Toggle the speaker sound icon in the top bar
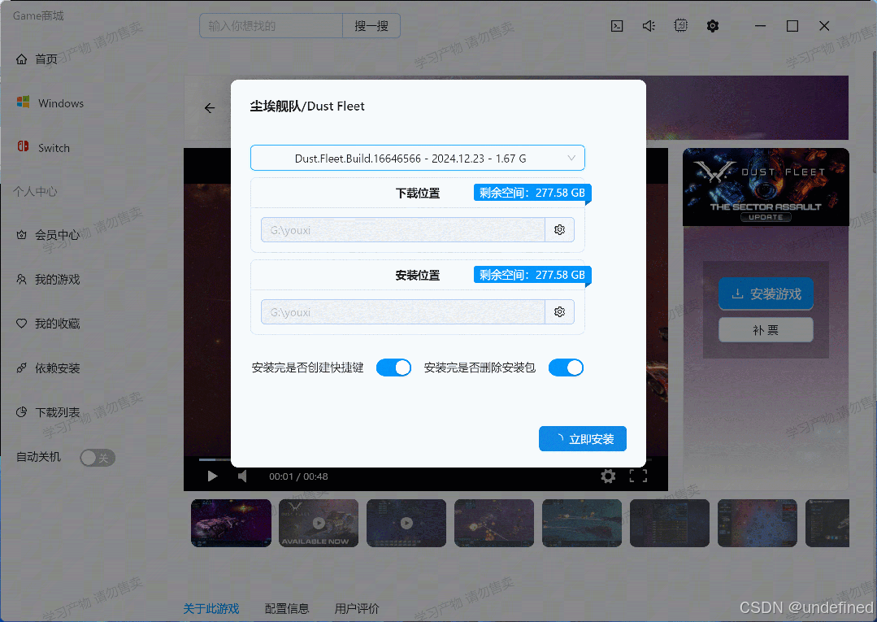877x622 pixels. click(649, 26)
